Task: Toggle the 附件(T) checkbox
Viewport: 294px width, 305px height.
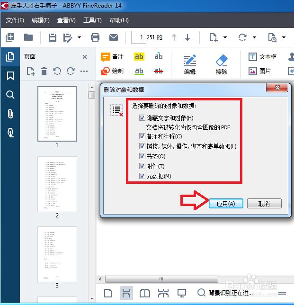Action: coord(142,166)
